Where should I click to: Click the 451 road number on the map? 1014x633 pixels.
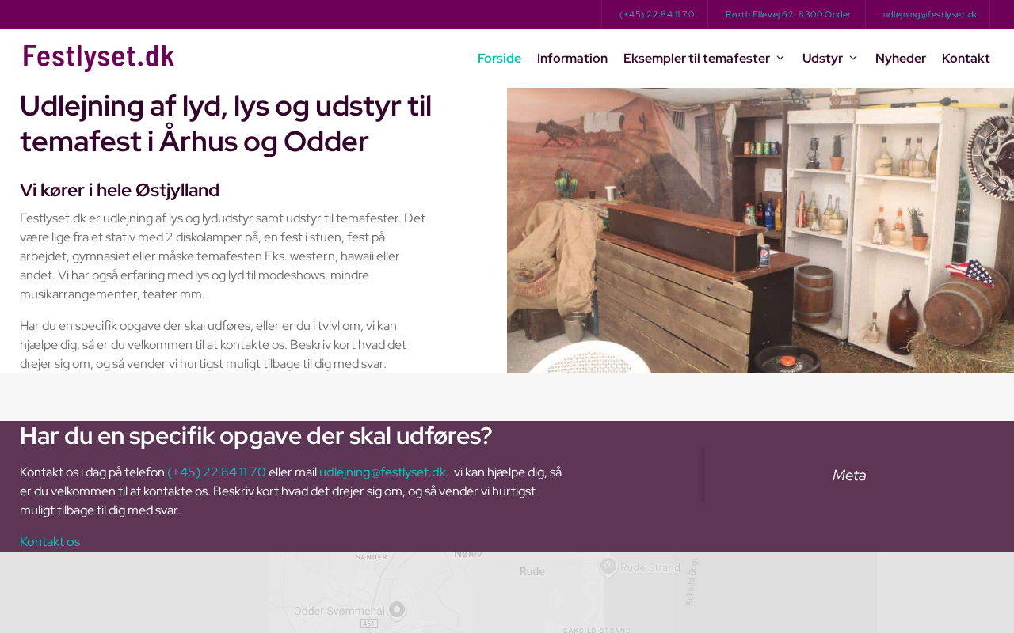click(368, 624)
